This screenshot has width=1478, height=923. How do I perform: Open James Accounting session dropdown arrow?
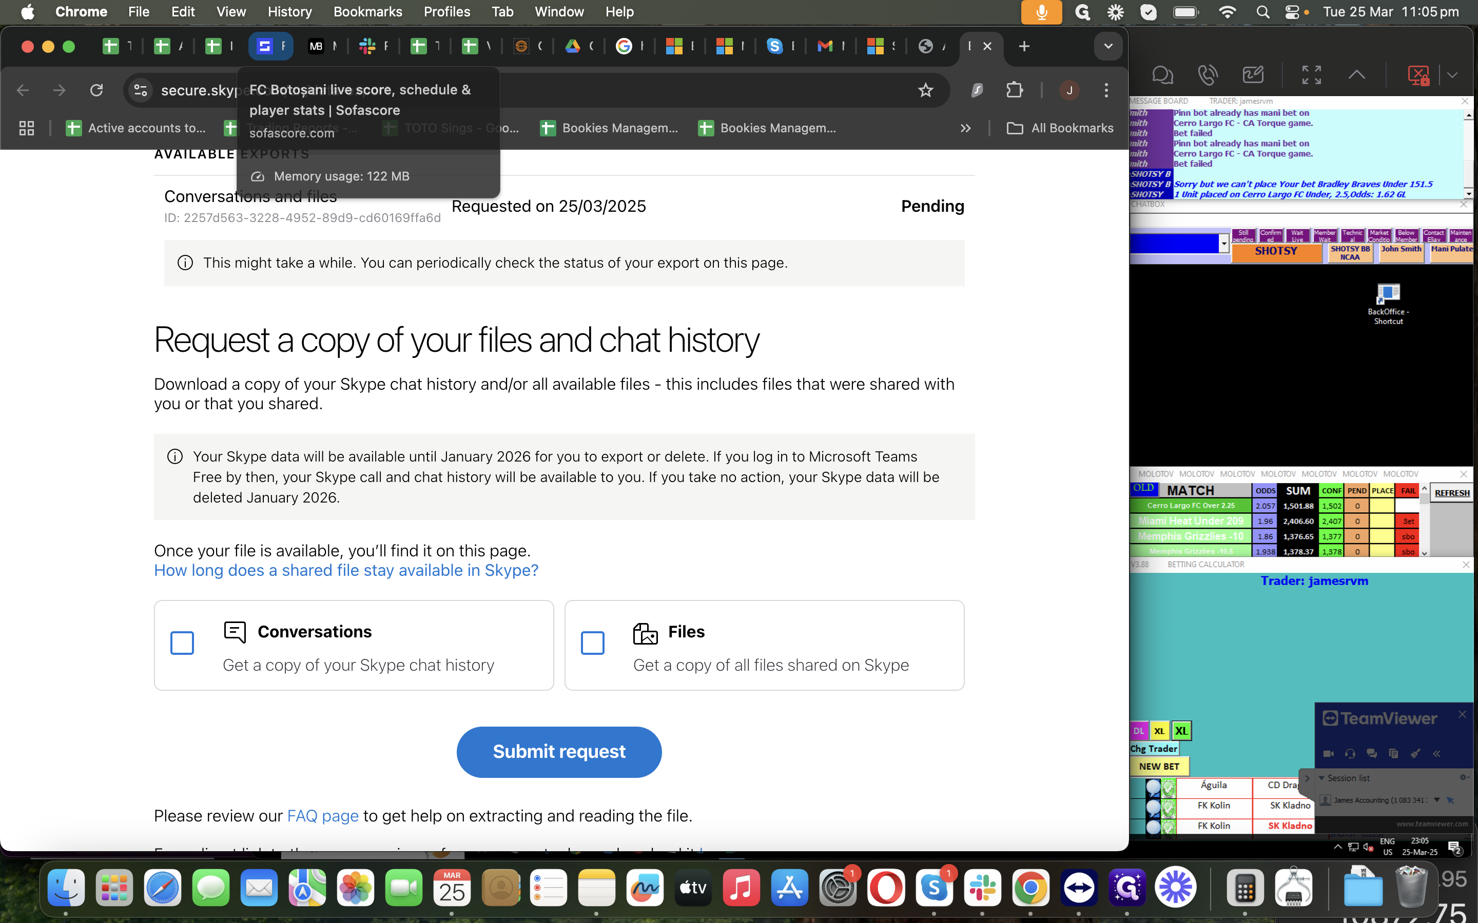[x=1437, y=800]
